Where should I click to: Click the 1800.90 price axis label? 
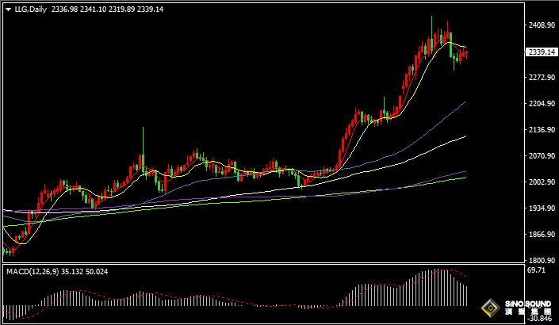[541, 261]
